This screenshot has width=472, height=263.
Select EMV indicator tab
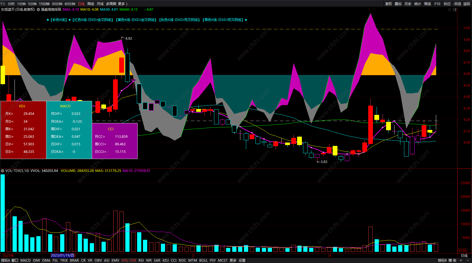point(115,260)
